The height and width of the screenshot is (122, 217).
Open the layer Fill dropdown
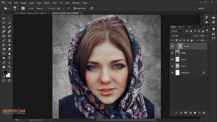tap(207, 40)
